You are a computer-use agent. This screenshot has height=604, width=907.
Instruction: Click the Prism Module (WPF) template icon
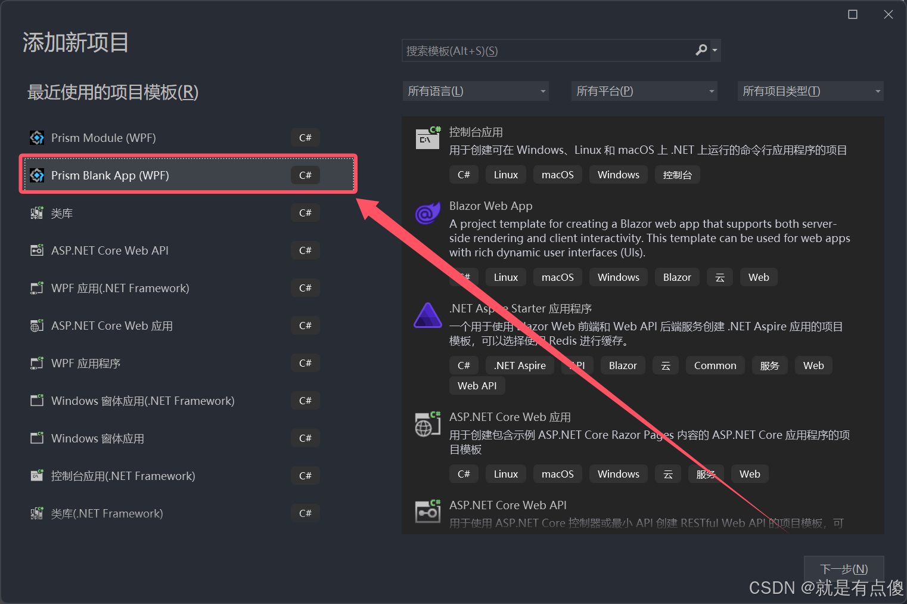(x=36, y=137)
